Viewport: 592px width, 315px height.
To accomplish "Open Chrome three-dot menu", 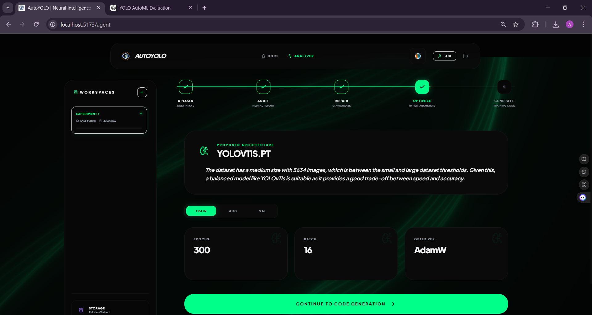I will [583, 24].
